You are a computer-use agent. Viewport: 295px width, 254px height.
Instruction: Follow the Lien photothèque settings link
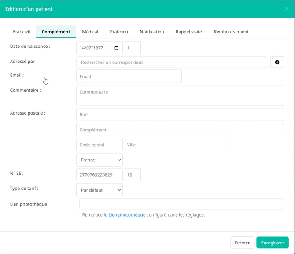pyautogui.click(x=127, y=215)
